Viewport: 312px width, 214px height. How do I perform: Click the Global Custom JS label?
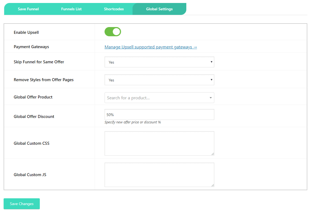pos(30,175)
